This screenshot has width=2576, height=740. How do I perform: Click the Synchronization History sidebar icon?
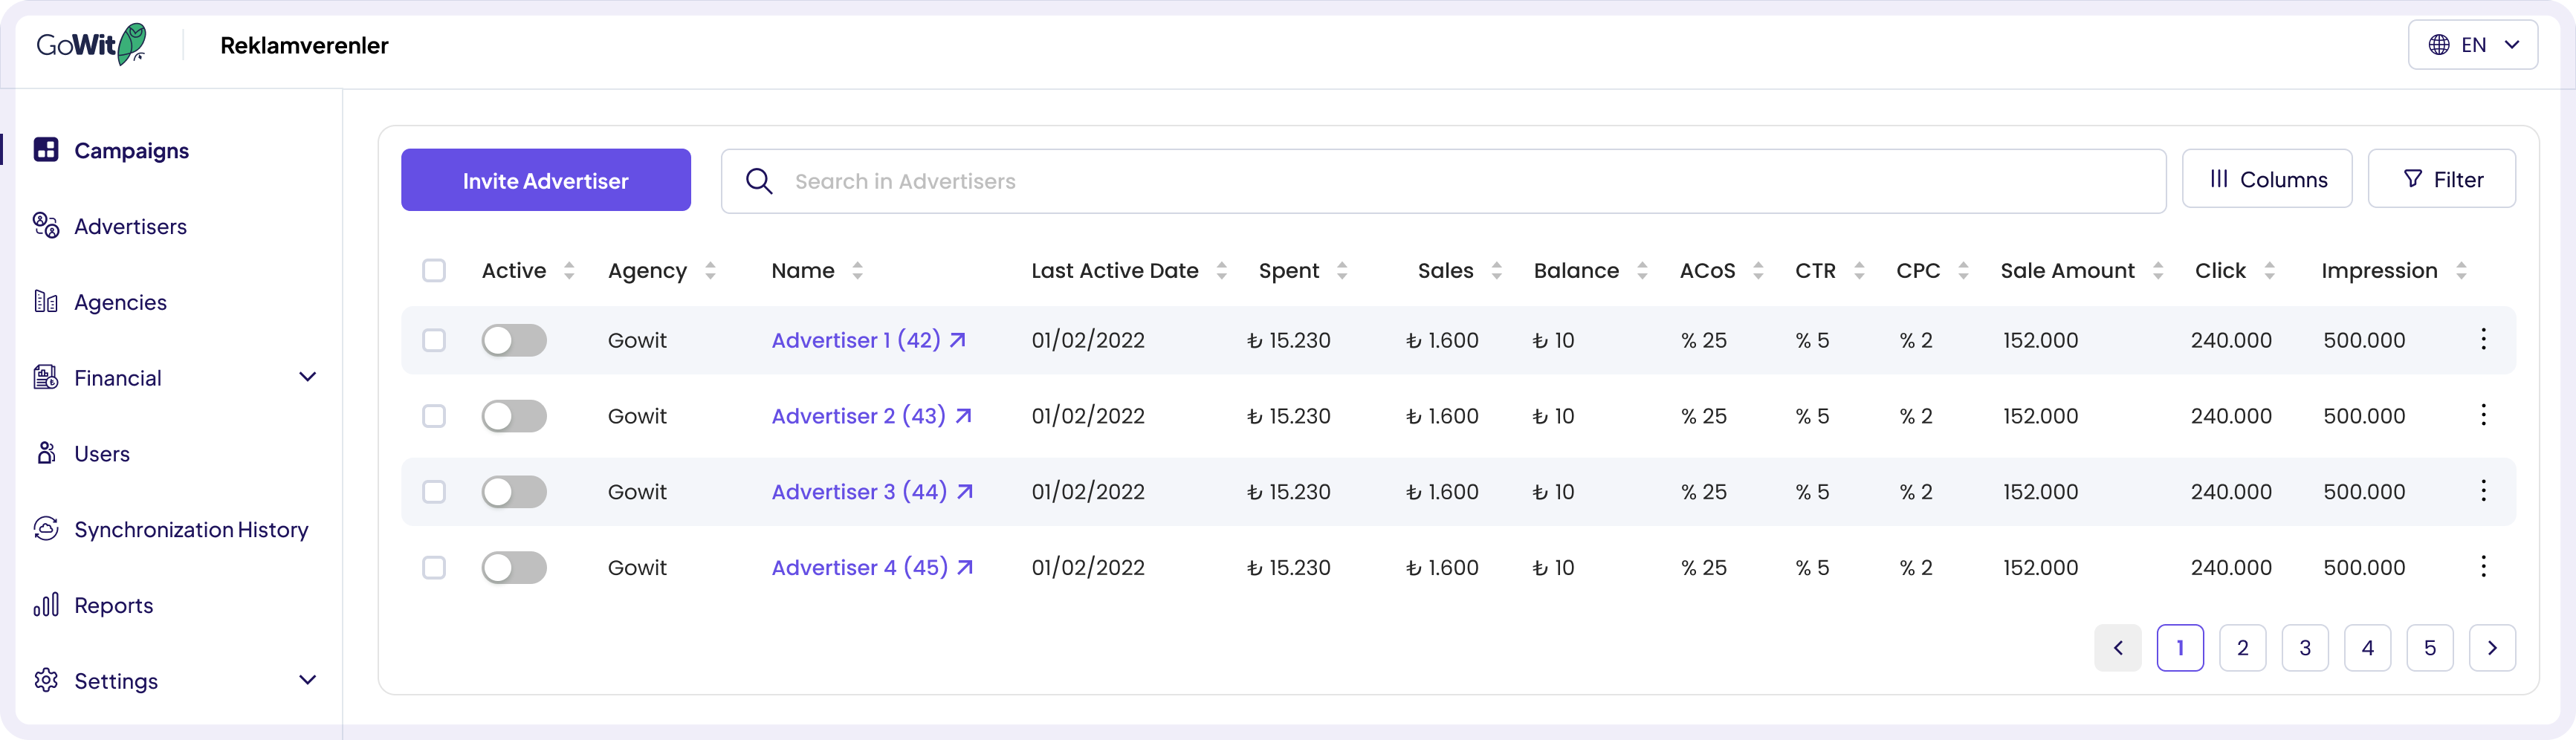point(46,529)
